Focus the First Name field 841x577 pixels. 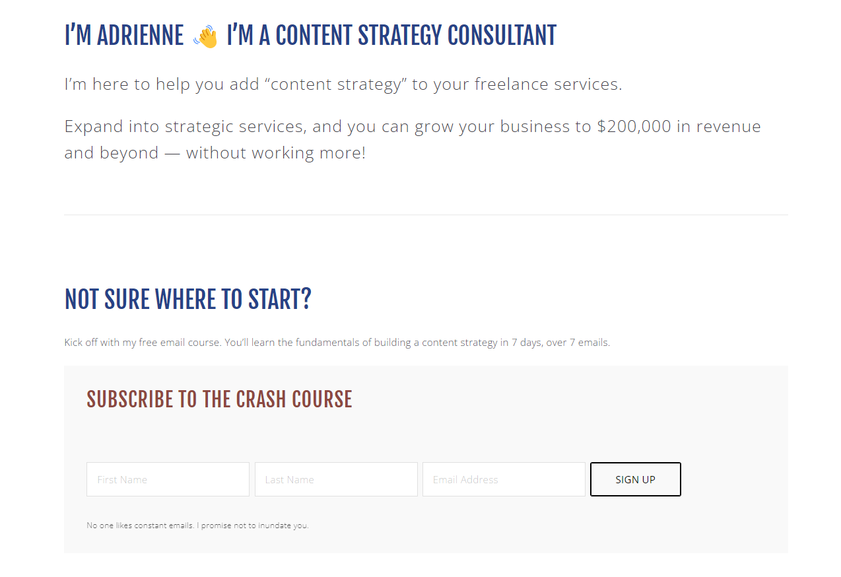[x=168, y=479]
